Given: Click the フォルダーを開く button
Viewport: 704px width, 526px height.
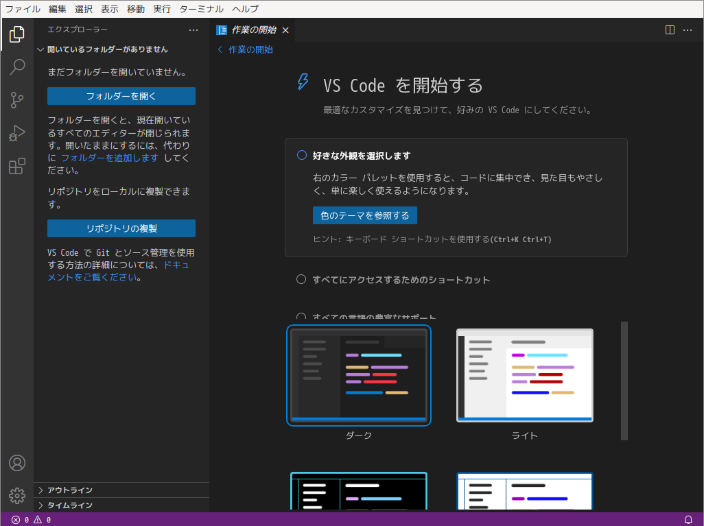Looking at the screenshot, I should point(121,96).
